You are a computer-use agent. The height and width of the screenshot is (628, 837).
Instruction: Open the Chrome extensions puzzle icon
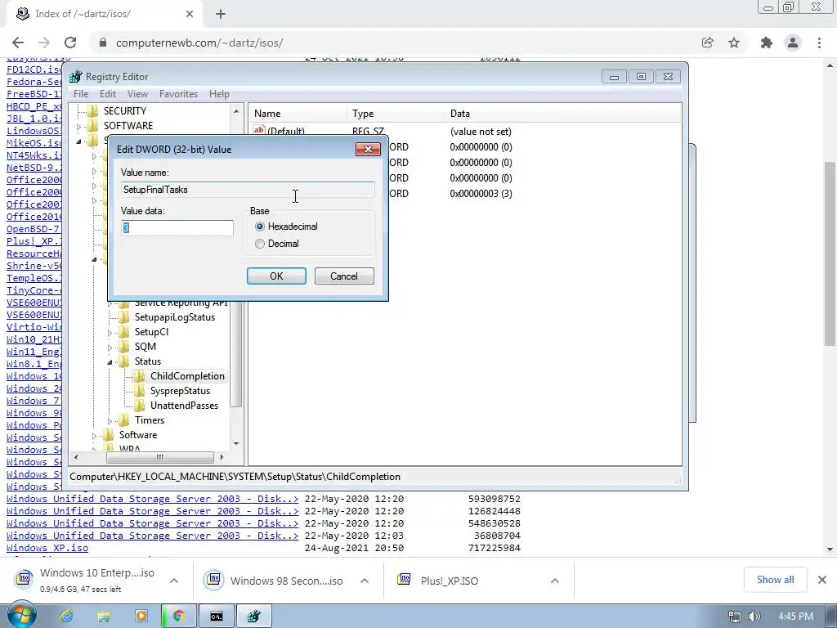coord(767,43)
